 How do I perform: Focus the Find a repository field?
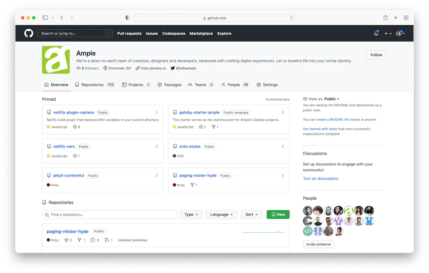[109, 215]
